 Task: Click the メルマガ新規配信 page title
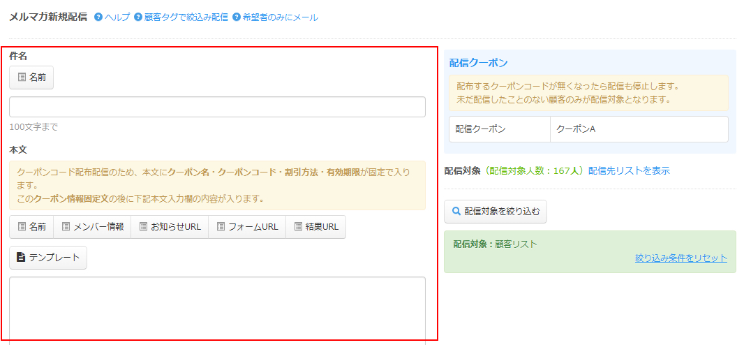[x=47, y=17]
